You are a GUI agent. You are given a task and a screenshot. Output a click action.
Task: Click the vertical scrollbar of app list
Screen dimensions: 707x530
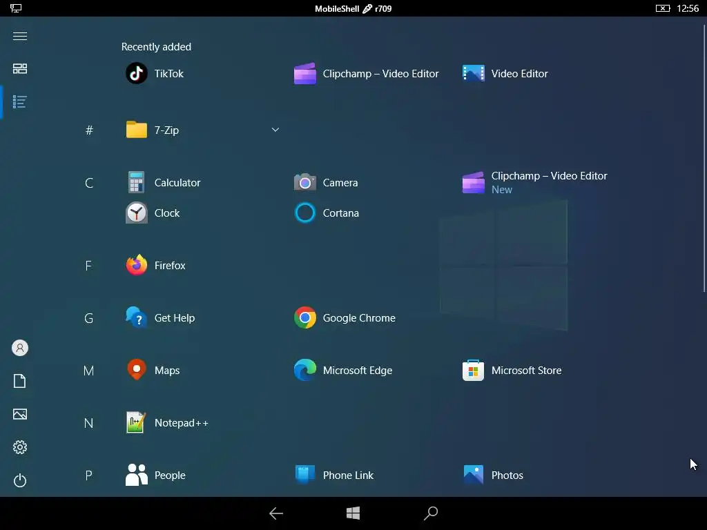coord(704,157)
